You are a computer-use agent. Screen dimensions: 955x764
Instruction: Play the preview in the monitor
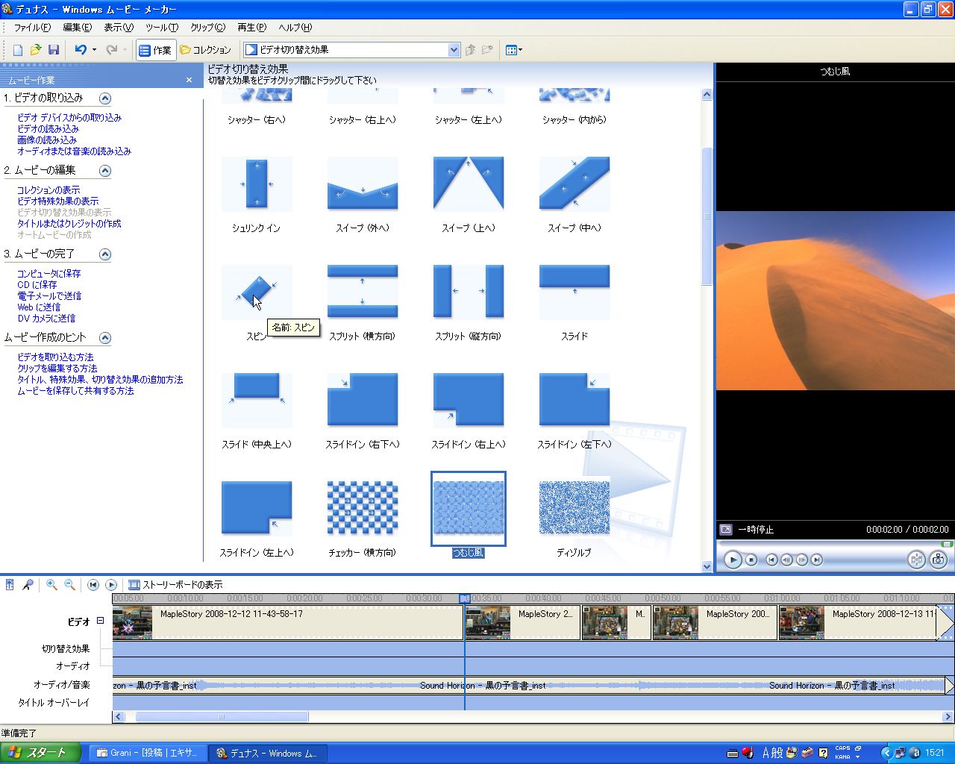pyautogui.click(x=733, y=560)
